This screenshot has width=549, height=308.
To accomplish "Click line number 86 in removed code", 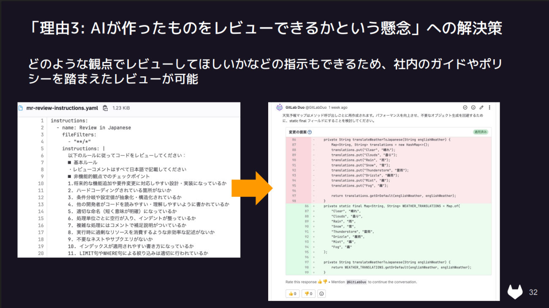I will [294, 139].
